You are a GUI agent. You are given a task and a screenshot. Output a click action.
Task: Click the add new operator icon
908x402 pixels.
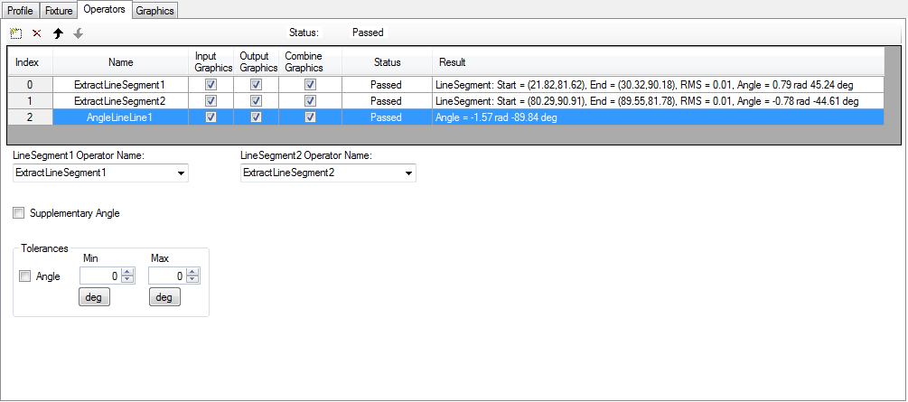pyautogui.click(x=15, y=33)
